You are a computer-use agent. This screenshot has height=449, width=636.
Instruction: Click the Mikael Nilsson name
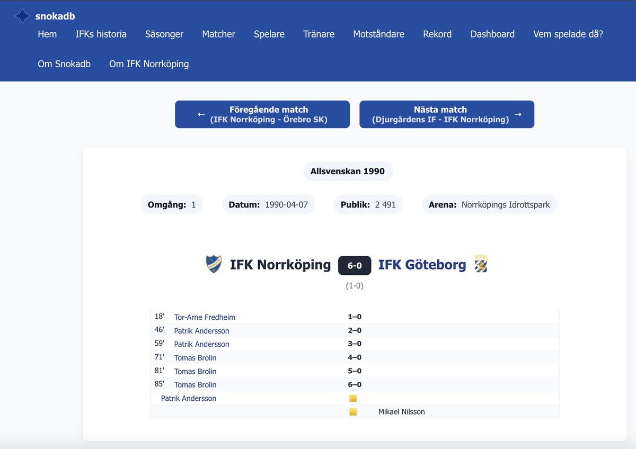point(401,412)
